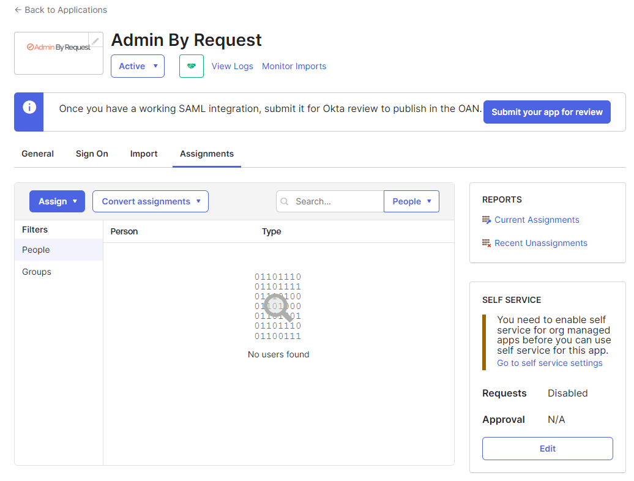Image resolution: width=634 pixels, height=481 pixels.
Task: Open the Import tab
Action: [x=144, y=154]
